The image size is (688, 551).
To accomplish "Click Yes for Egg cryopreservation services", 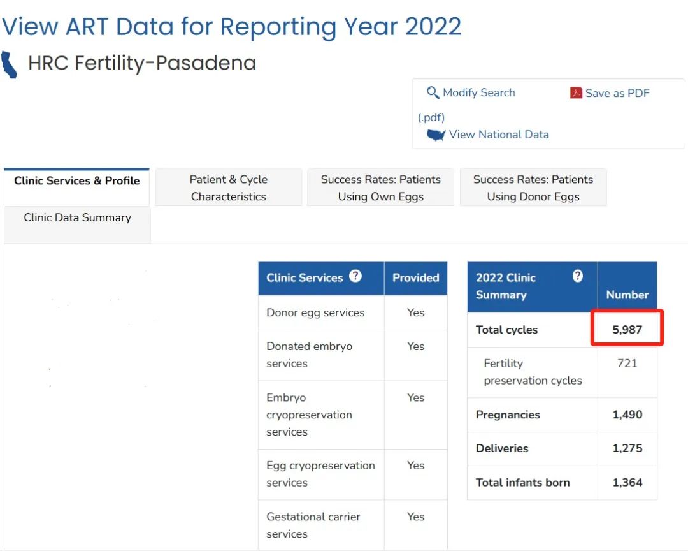I will point(415,466).
